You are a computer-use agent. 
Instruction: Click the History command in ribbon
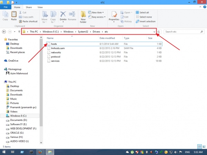tap(126, 21)
